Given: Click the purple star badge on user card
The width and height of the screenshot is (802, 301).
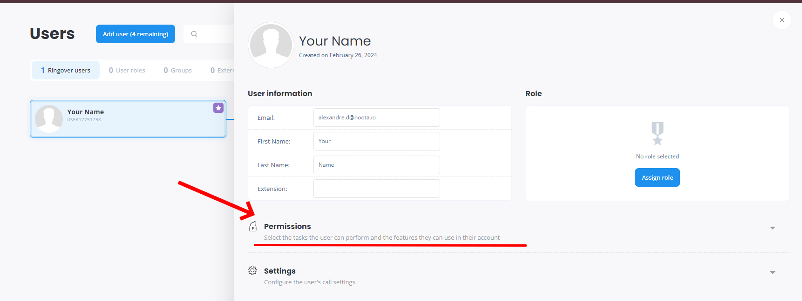Looking at the screenshot, I should 218,108.
